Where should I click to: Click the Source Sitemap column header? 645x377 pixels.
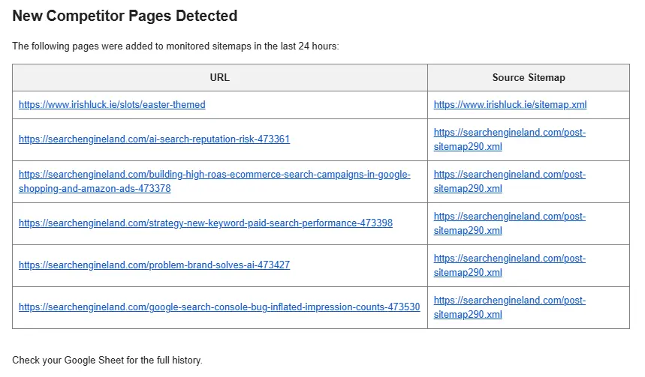point(529,78)
